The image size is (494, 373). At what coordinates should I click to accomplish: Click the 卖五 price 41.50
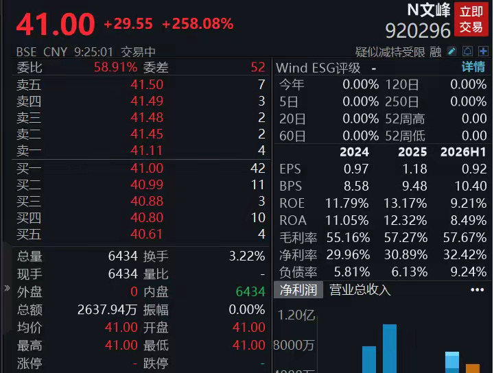(147, 84)
